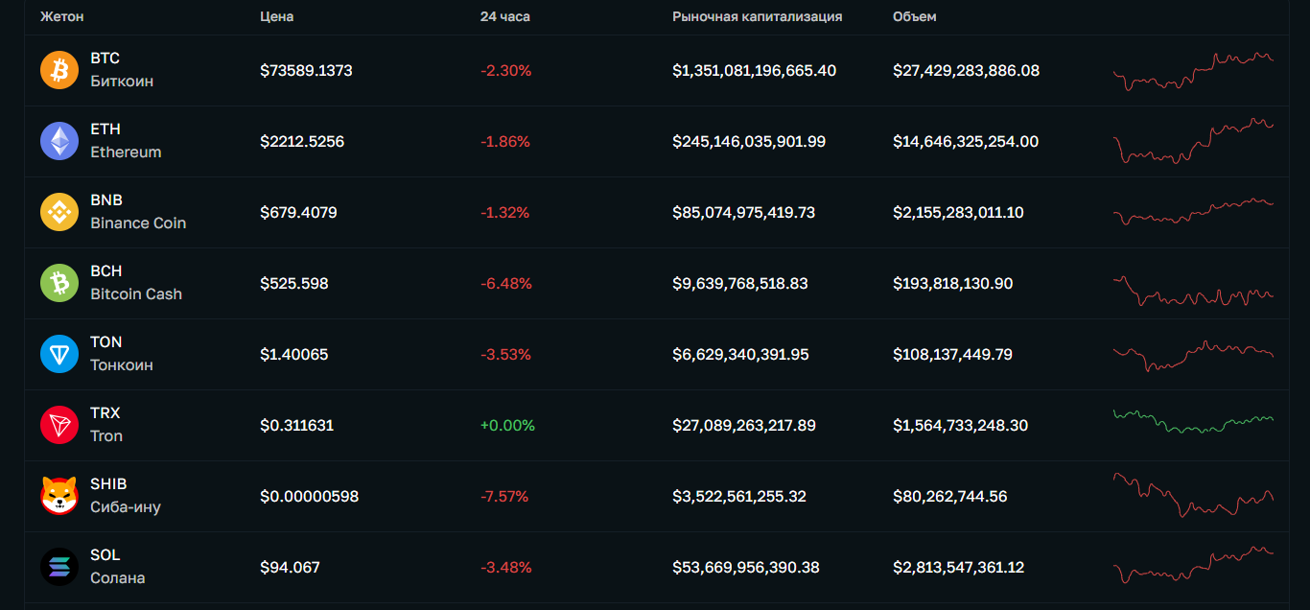Open the Bitcoin sparkline chart
The image size is (1310, 610).
point(1193,69)
